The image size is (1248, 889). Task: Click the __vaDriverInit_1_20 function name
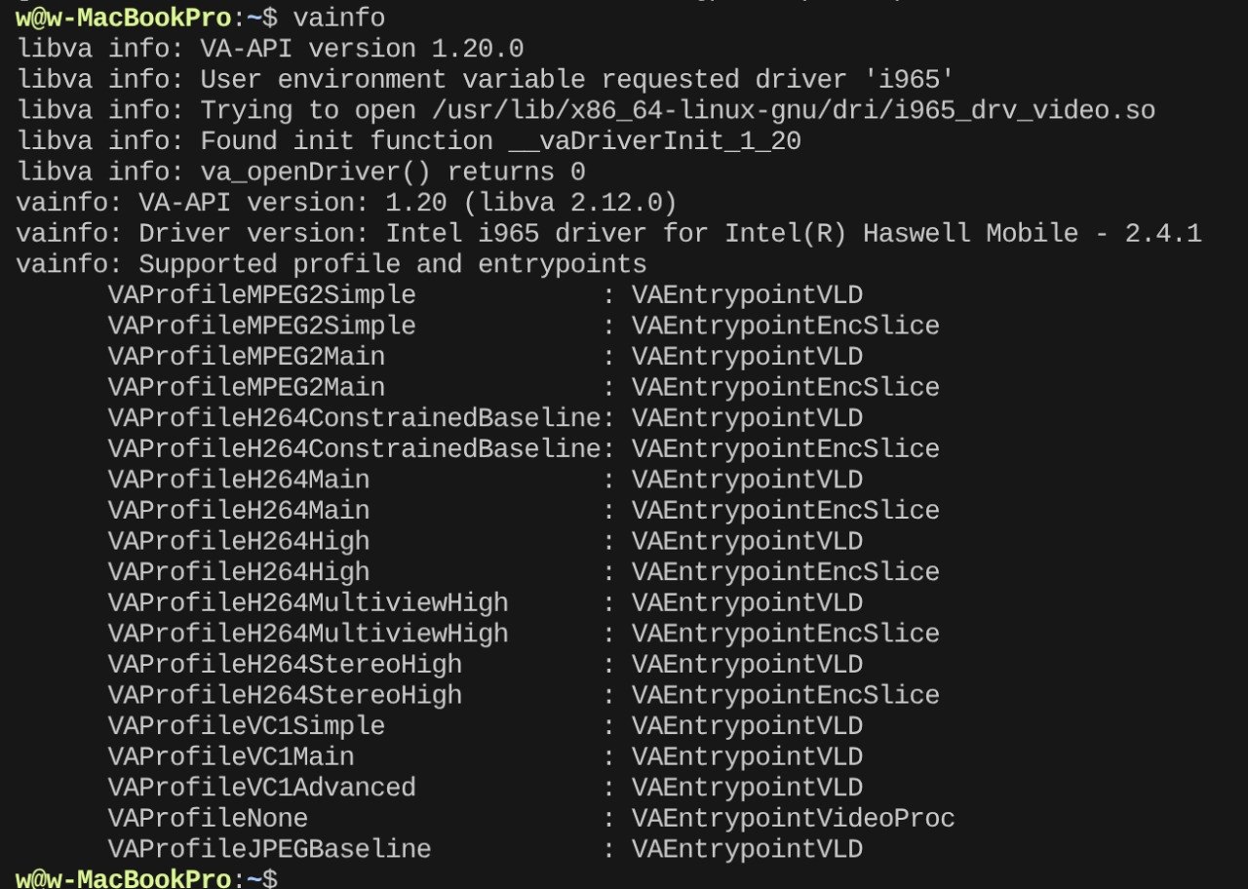pos(654,141)
